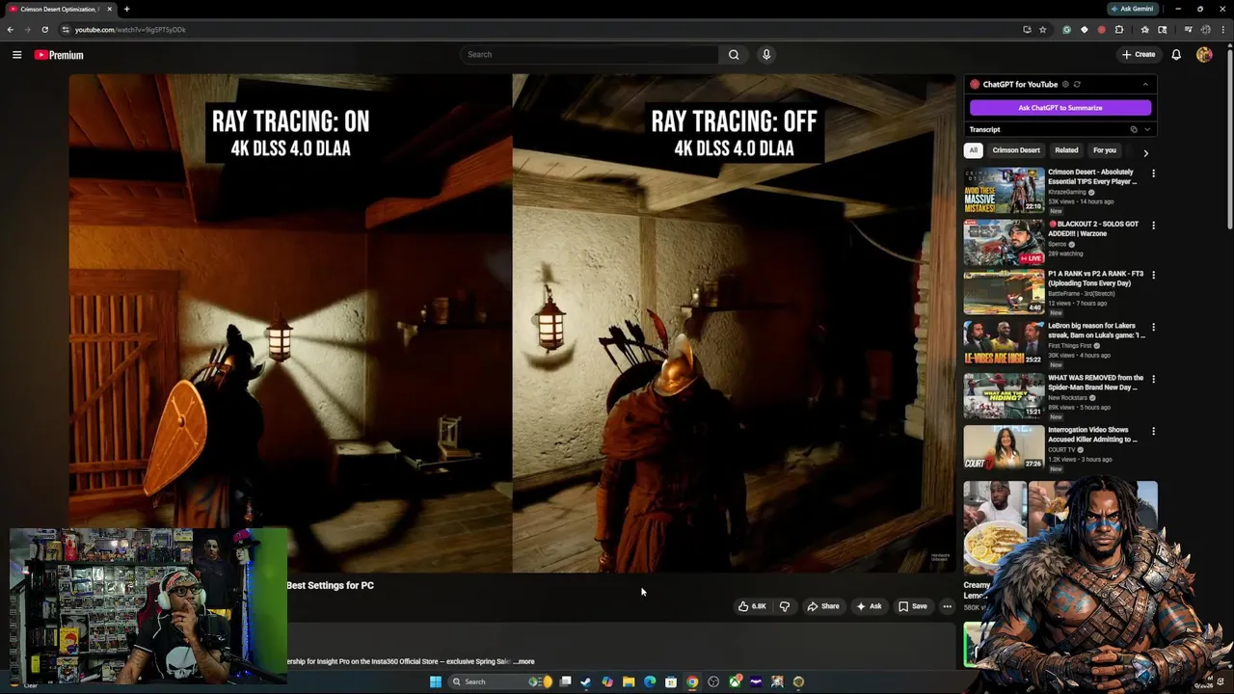This screenshot has width=1234, height=694.
Task: Like the video with thumbs-up 6.8K
Action: 752,606
